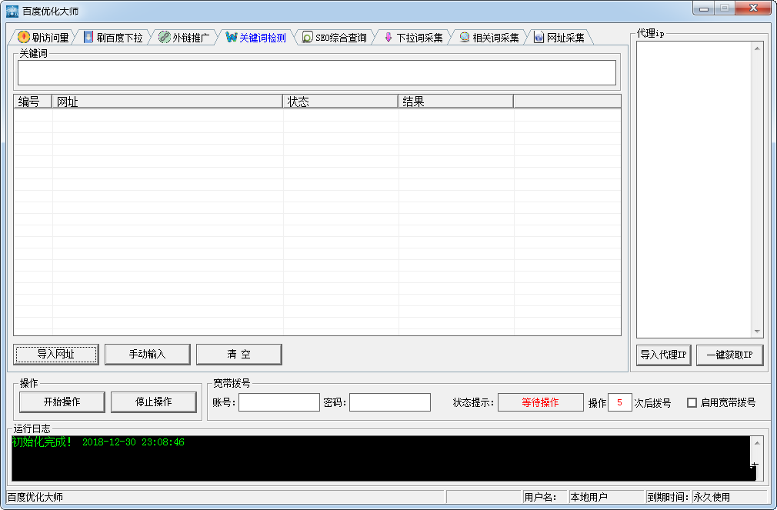Open the 刷百度下拉 tab
This screenshot has height=510, width=777.
tap(114, 38)
